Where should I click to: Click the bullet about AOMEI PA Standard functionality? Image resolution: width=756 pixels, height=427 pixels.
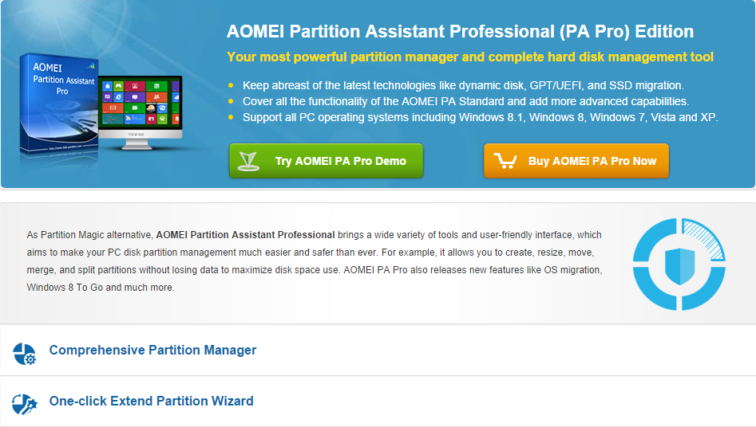point(465,101)
